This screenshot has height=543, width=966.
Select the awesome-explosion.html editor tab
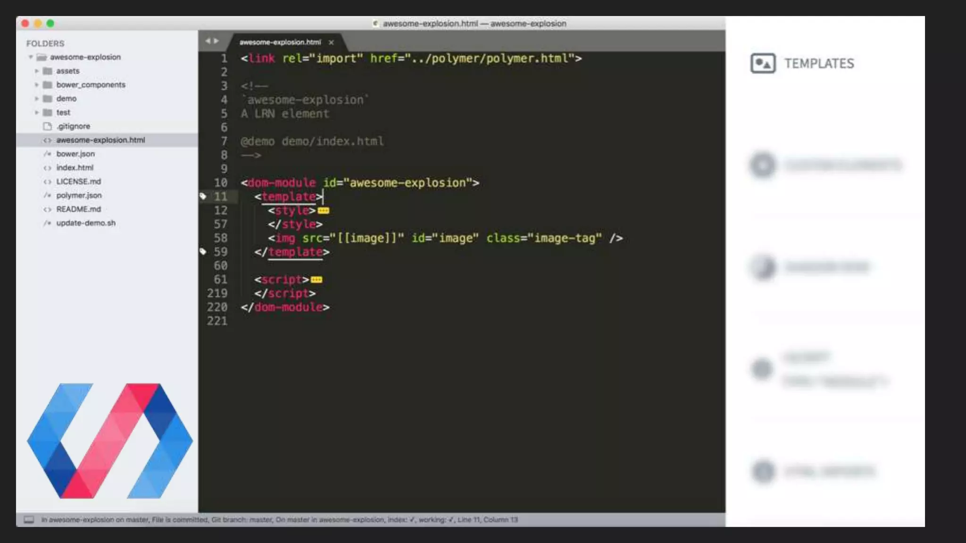coord(280,42)
